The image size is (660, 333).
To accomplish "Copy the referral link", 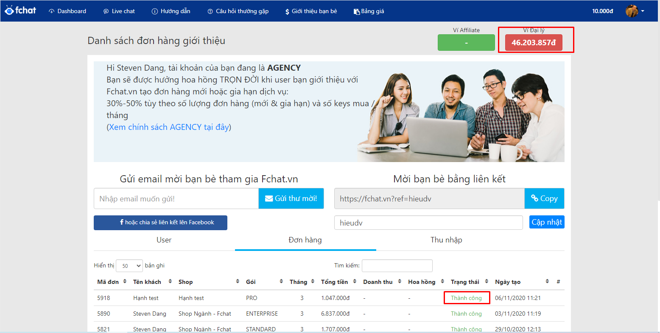I will click(545, 198).
